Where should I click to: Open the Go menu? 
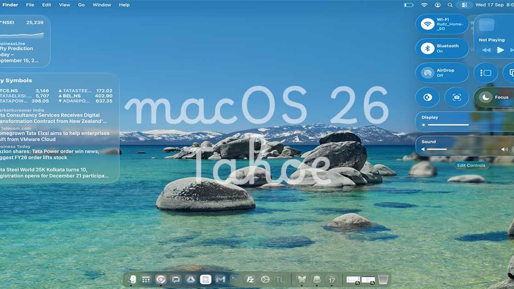pos(81,5)
